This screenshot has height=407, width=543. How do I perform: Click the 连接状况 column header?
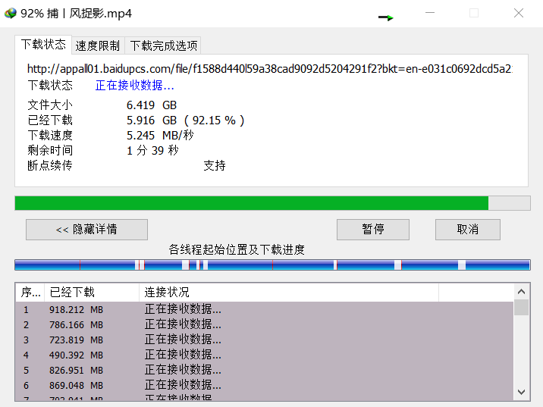click(x=288, y=292)
